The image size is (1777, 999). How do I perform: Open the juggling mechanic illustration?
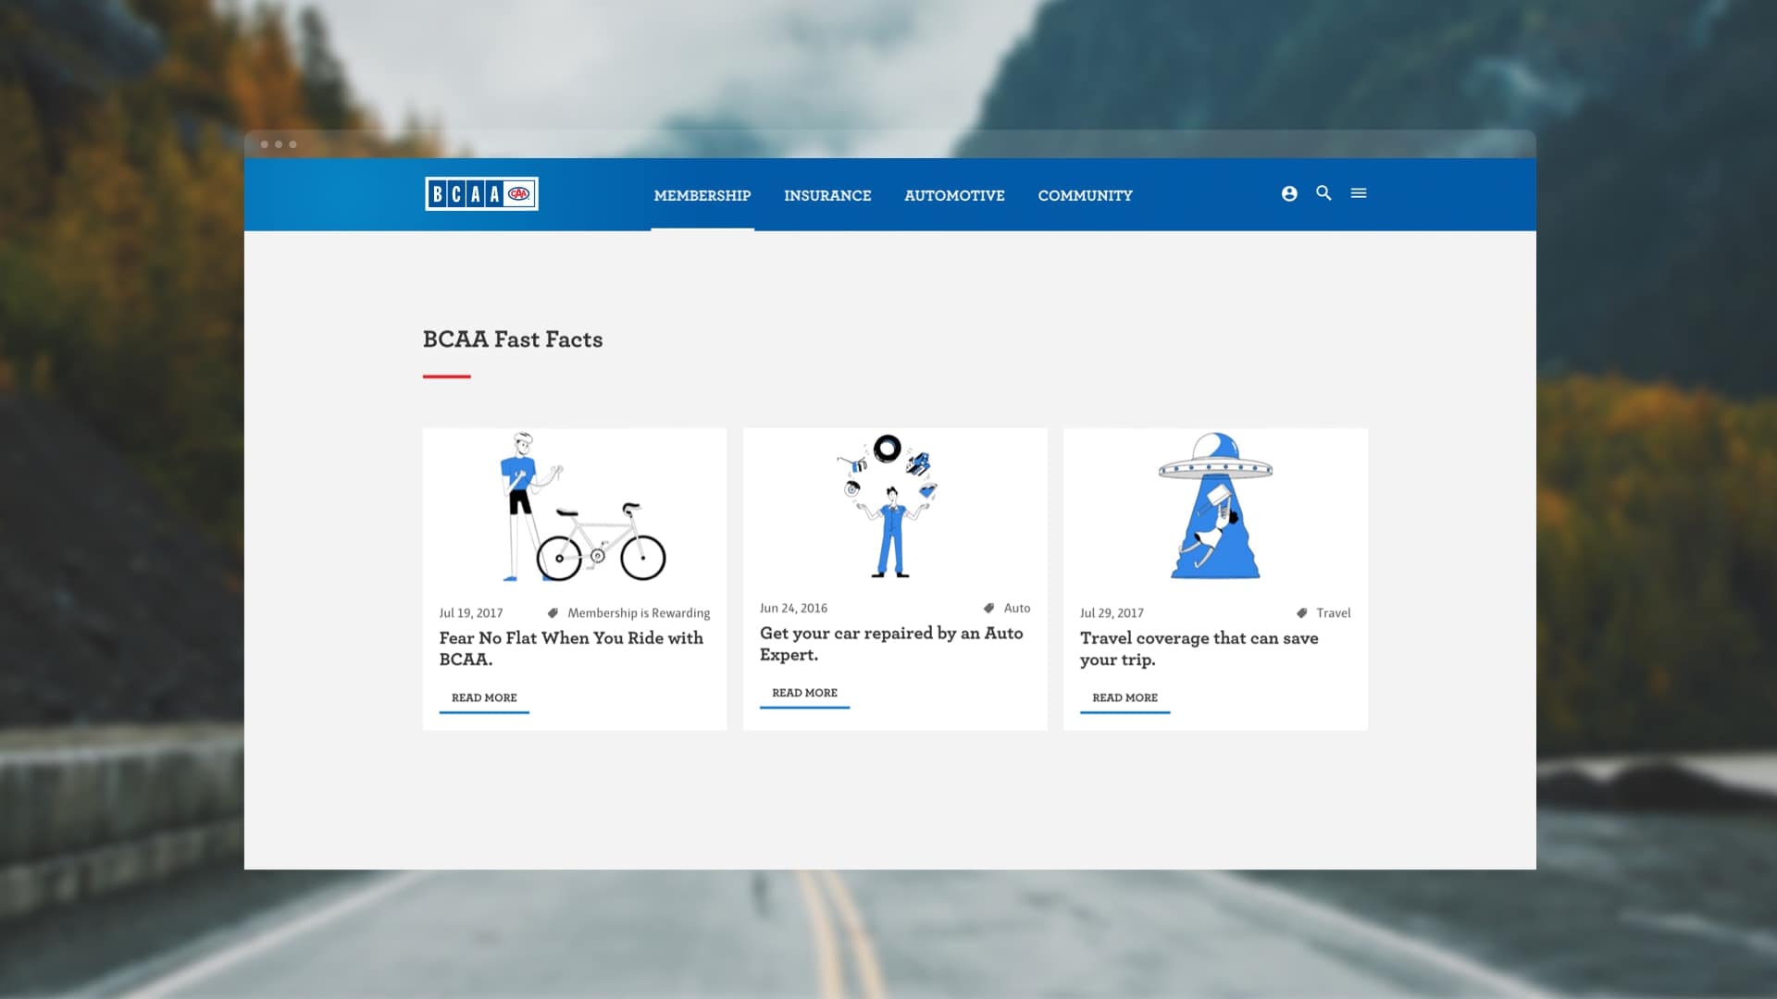(890, 506)
